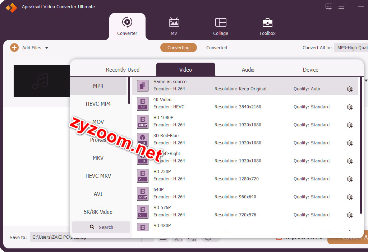Open settings gear for HD 720P preset
Image resolution: width=368 pixels, height=252 pixels.
click(350, 179)
